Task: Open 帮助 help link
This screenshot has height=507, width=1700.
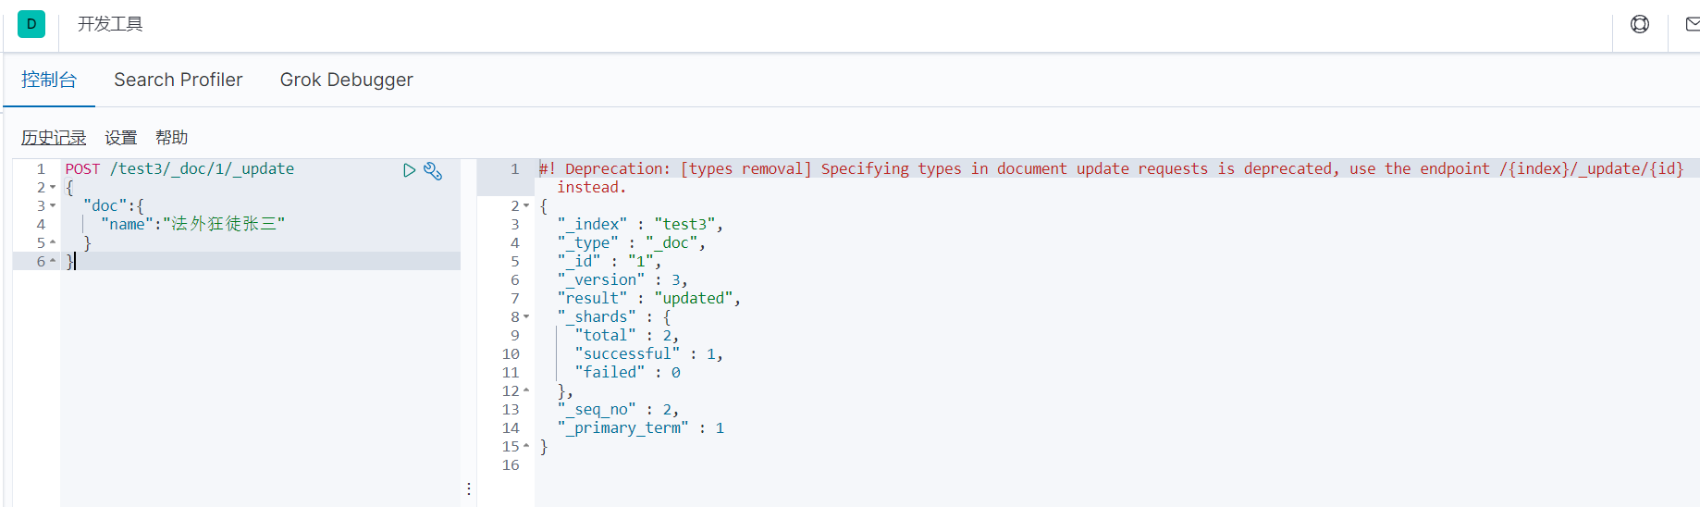Action: point(172,137)
